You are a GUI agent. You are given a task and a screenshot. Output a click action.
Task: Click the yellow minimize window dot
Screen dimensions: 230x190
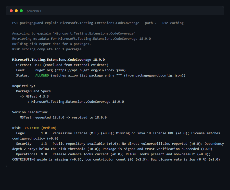point(16,11)
